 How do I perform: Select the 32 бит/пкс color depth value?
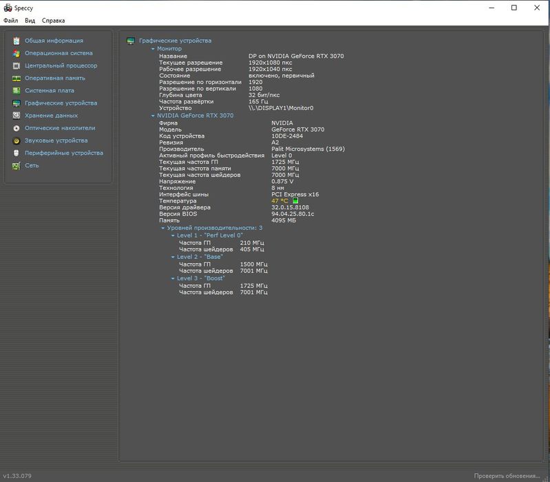(264, 95)
